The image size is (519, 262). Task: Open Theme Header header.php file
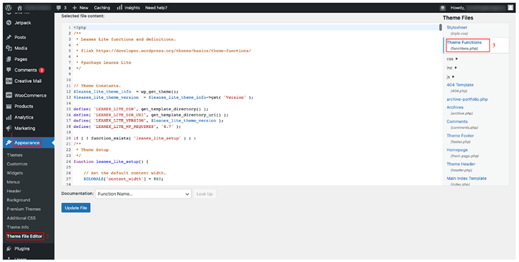click(461, 167)
